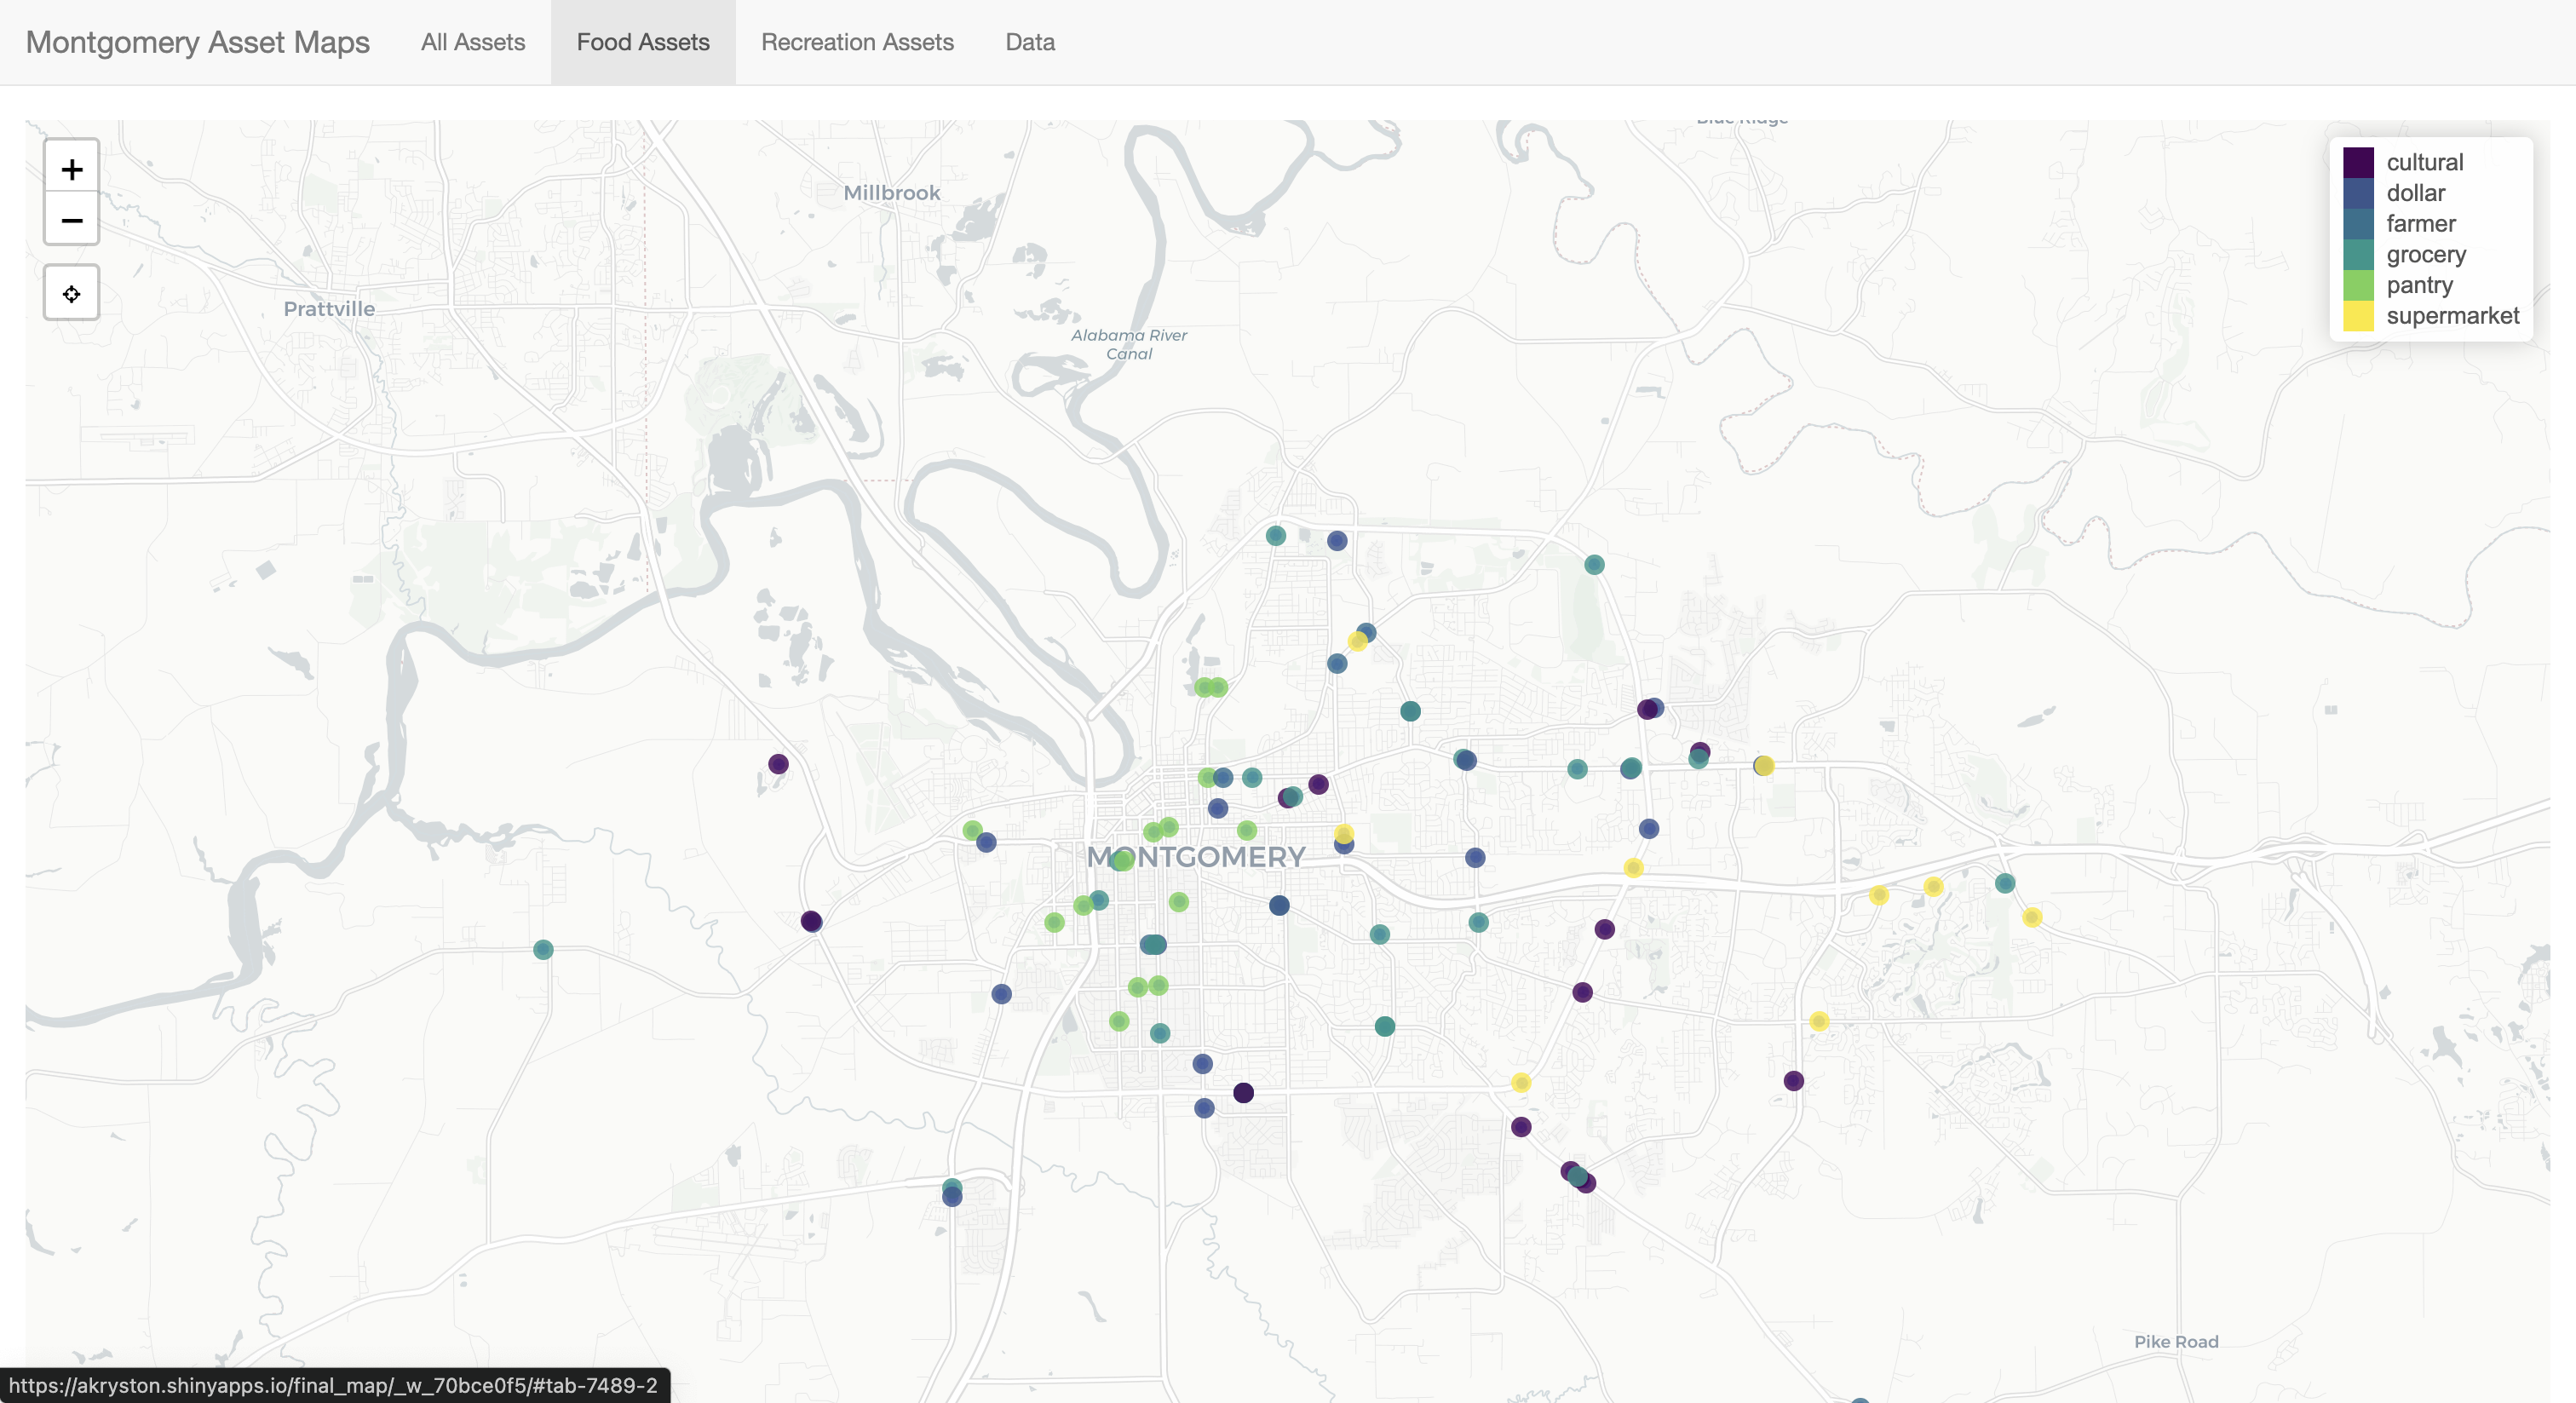Click the zoom out icon

69,220
